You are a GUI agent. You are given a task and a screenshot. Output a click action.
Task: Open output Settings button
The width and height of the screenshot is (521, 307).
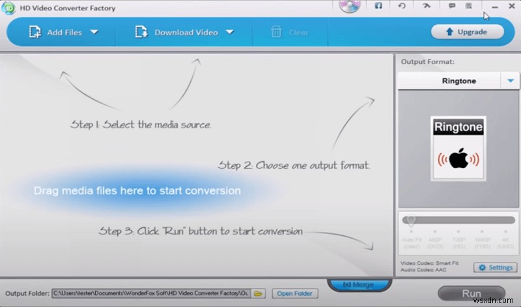point(495,267)
